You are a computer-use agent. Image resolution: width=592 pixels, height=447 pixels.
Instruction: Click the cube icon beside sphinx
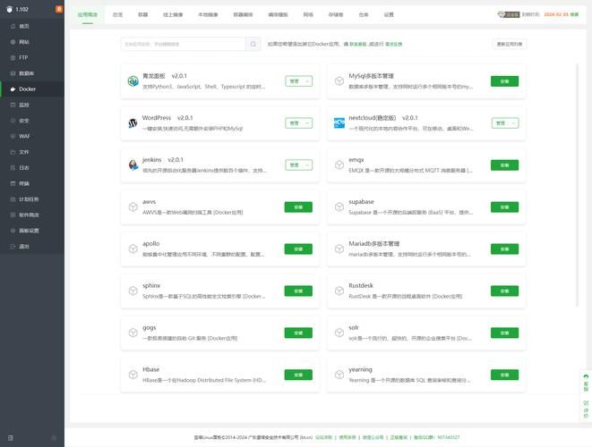click(133, 291)
